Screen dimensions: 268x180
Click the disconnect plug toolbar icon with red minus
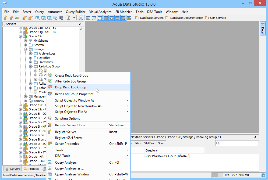[30, 17]
